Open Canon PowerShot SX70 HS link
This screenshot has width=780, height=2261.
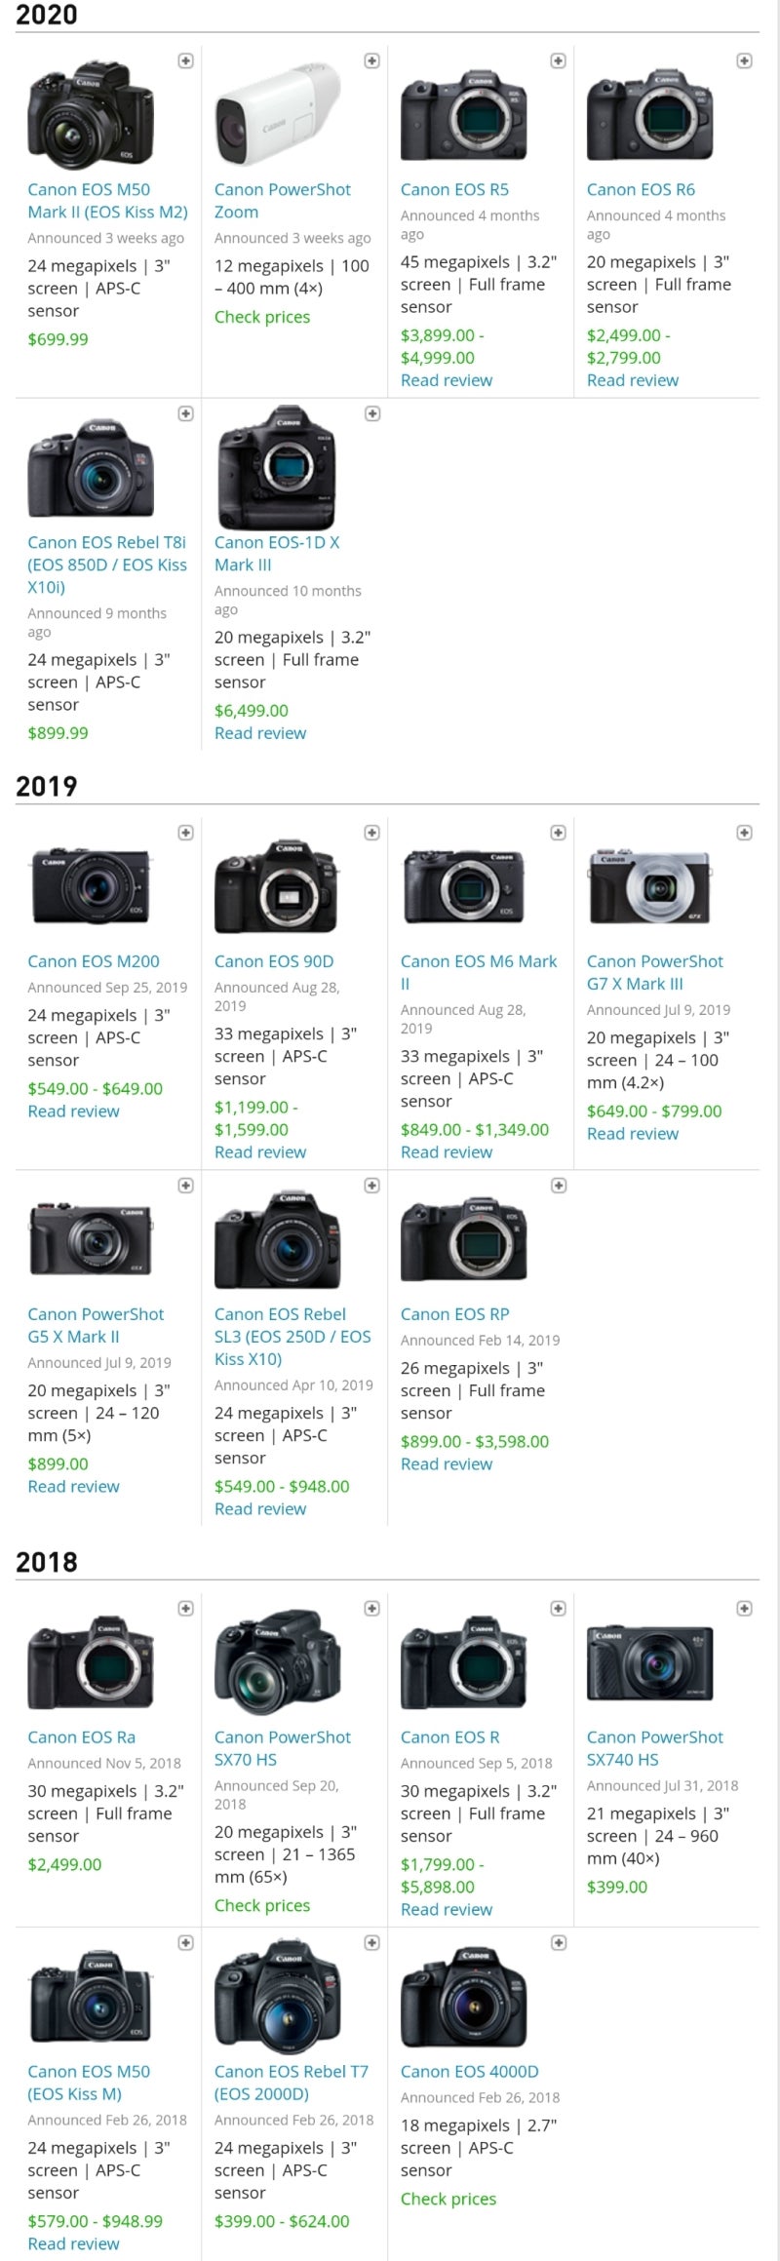point(283,1748)
